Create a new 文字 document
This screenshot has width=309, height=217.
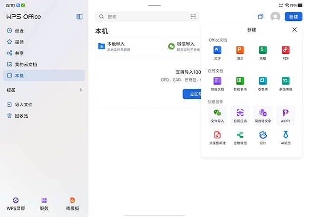tap(217, 50)
